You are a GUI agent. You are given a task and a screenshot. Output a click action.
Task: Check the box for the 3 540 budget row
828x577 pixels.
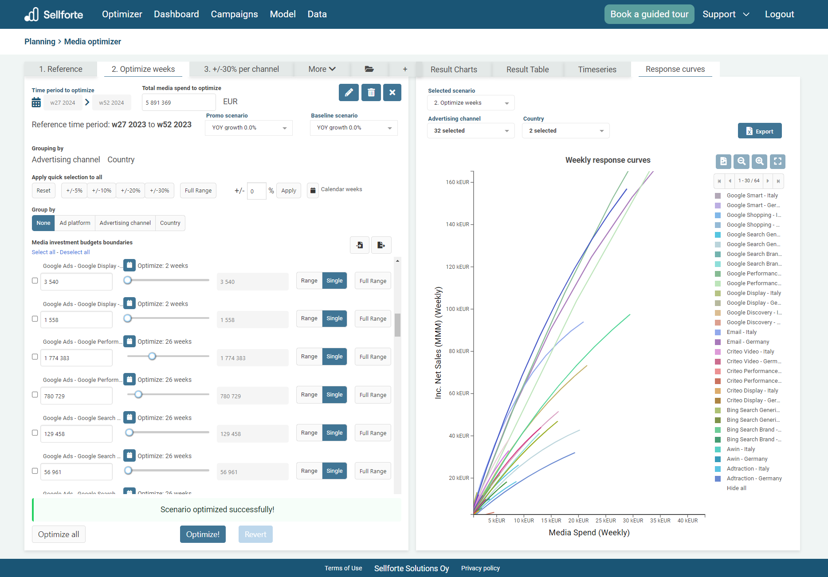point(35,281)
